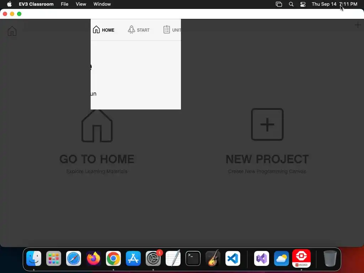Image resolution: width=364 pixels, height=273 pixels.
Task: Launch GarageBand from the dock
Action: point(213,258)
